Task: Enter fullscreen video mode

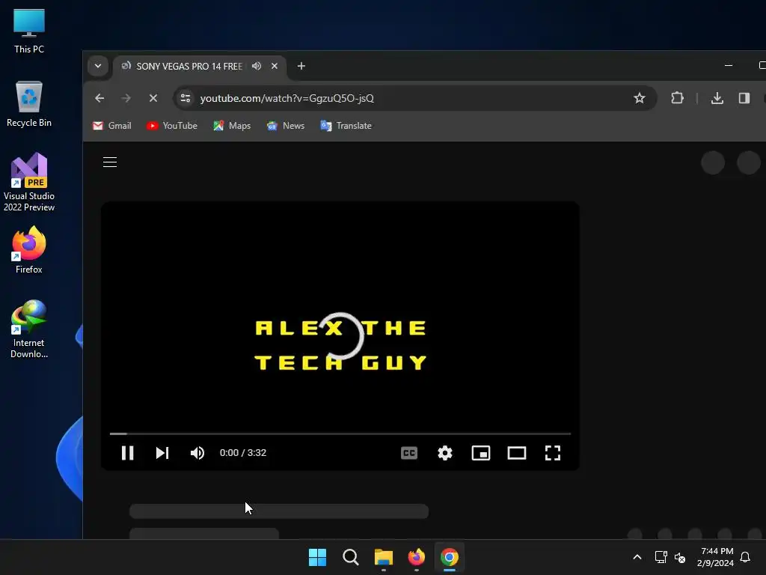Action: (553, 453)
